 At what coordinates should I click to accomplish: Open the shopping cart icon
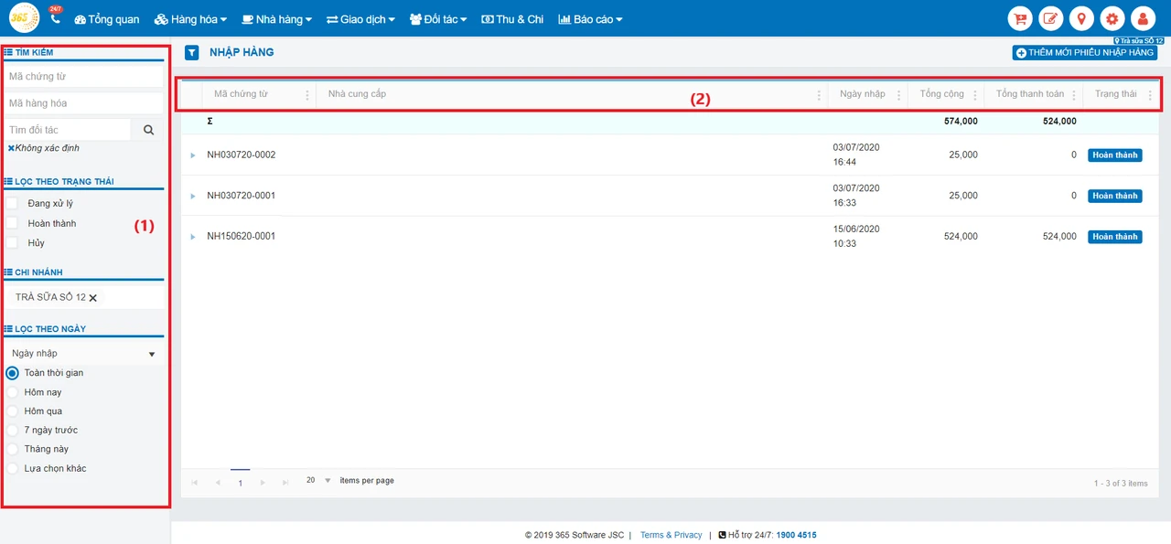tap(1020, 18)
